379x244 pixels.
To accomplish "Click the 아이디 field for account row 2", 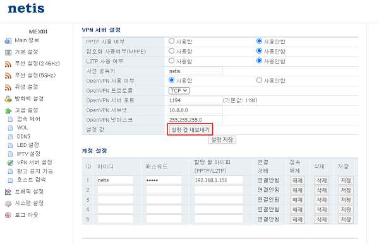I will [x=116, y=190].
